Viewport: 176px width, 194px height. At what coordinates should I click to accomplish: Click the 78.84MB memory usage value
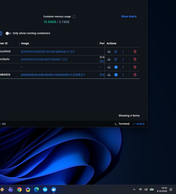[x=50, y=22]
